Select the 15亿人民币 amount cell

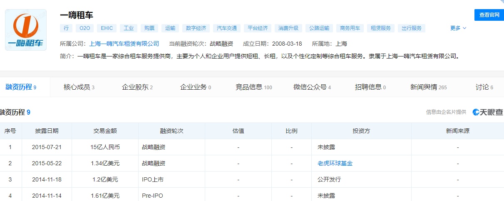coord(105,147)
